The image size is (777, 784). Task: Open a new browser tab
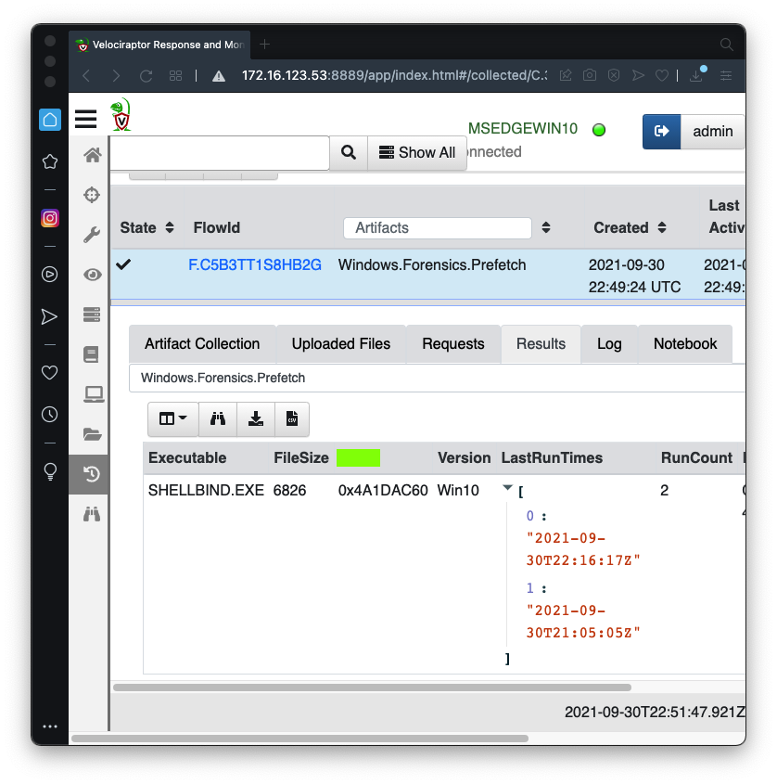[x=265, y=45]
